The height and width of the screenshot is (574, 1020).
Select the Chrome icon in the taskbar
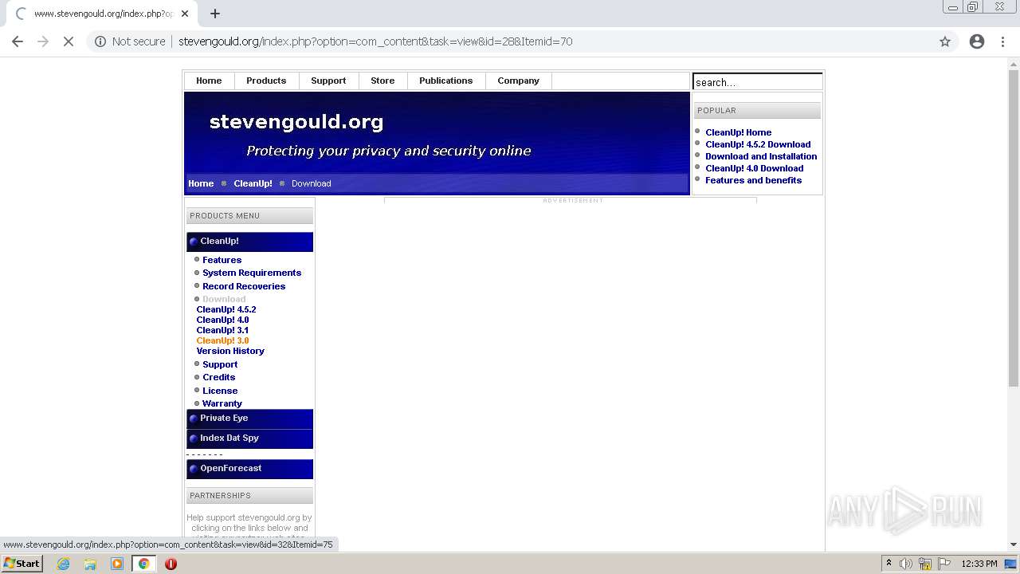[143, 564]
